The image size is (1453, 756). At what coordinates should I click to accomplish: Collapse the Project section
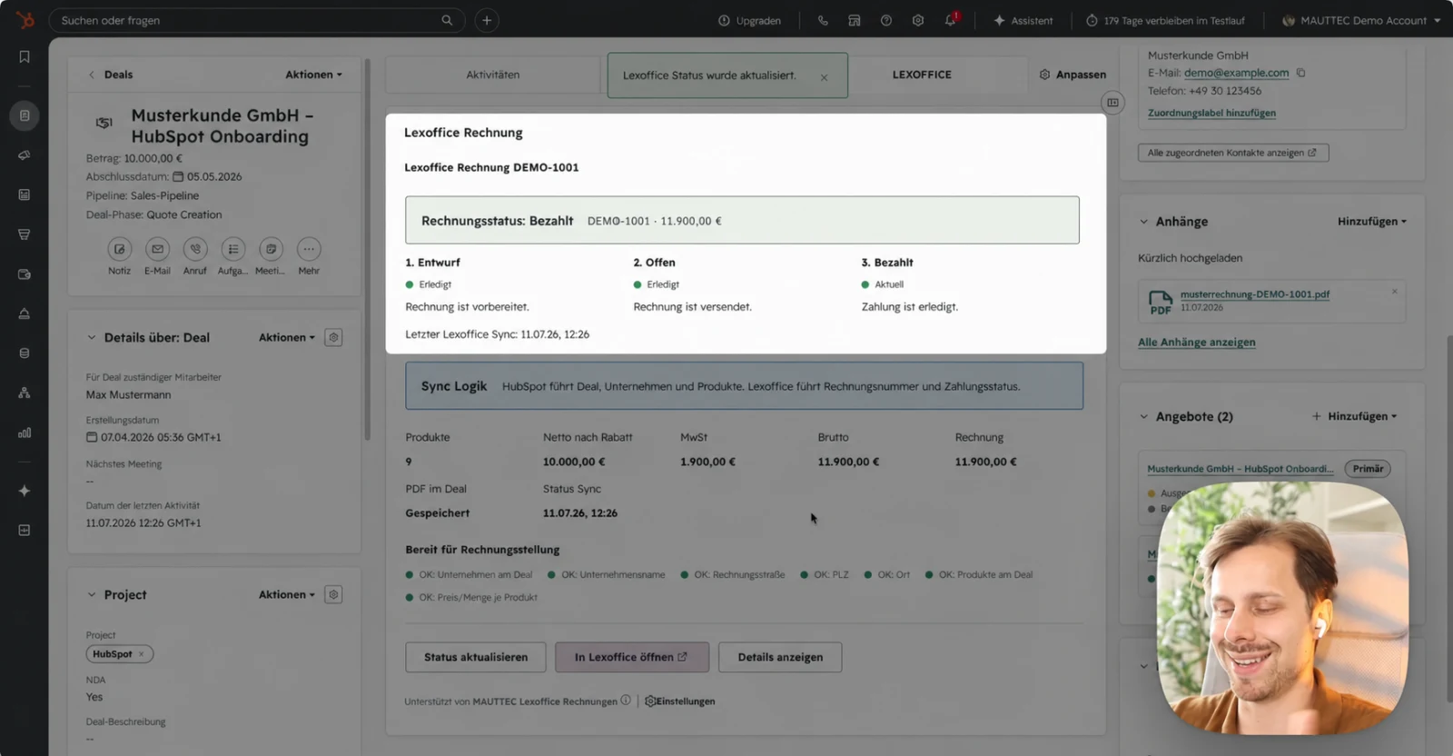point(91,594)
